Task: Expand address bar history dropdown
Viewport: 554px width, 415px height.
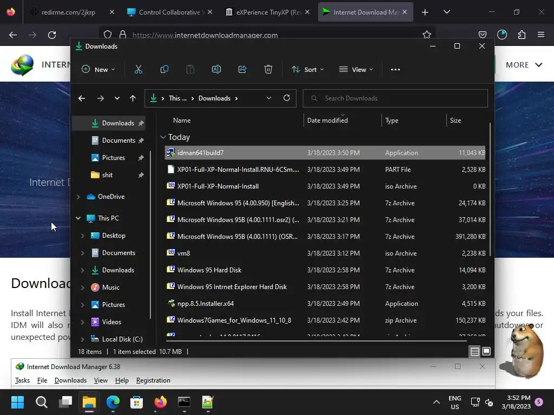Action: tap(268, 98)
